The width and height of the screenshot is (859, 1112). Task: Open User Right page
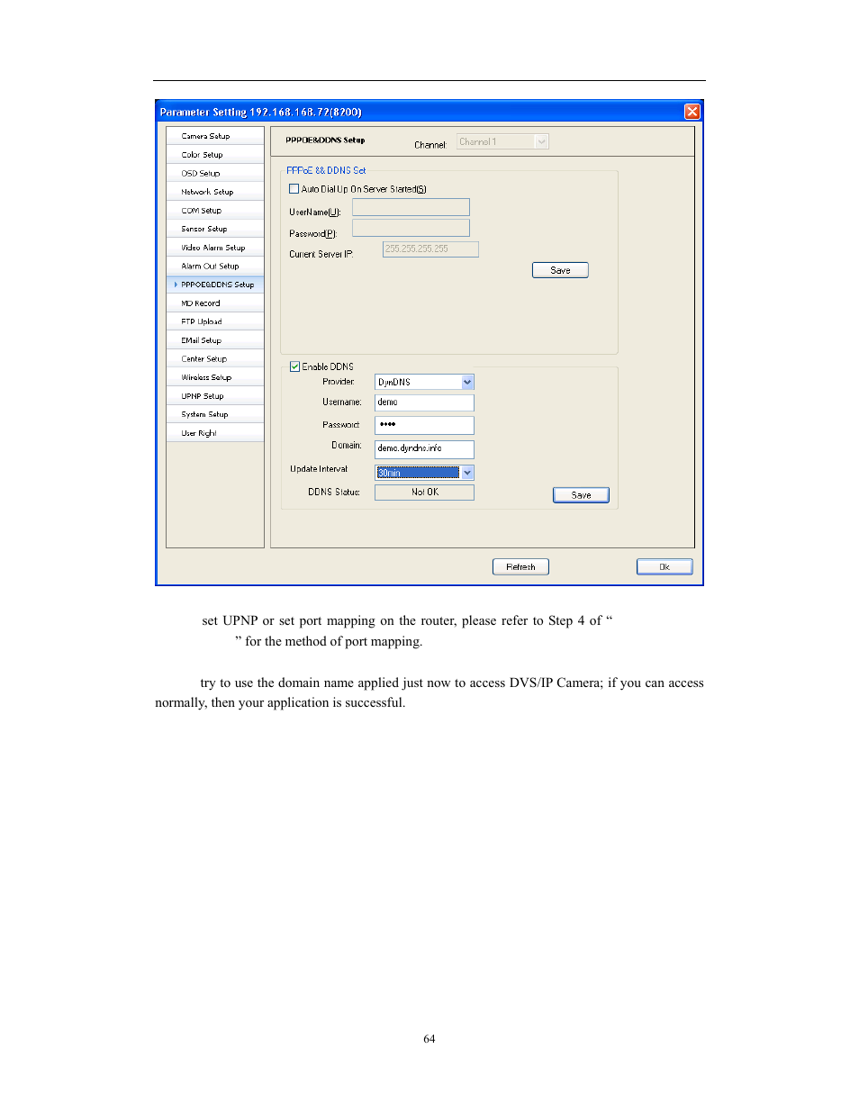[215, 433]
